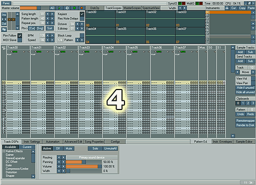256x185 pixels.
Task: Enable the MIDI Slave checkbox
Action: (19, 40)
